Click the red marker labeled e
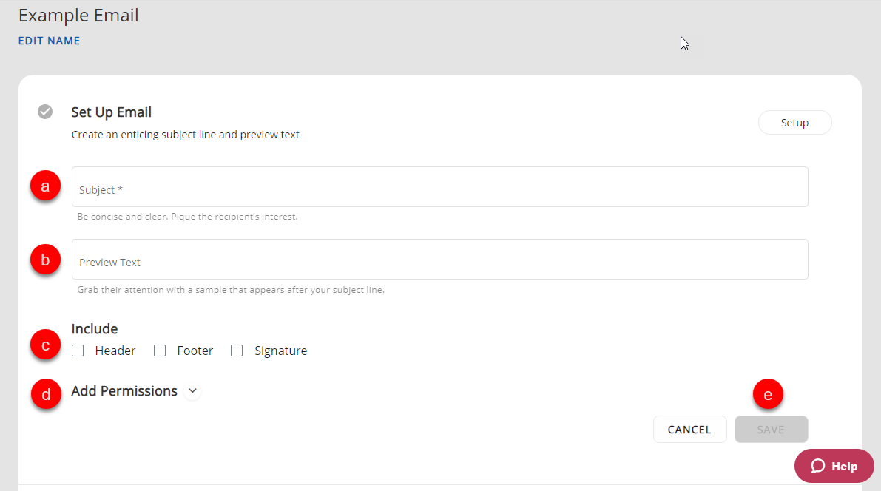Image resolution: width=881 pixels, height=491 pixels. 768,395
